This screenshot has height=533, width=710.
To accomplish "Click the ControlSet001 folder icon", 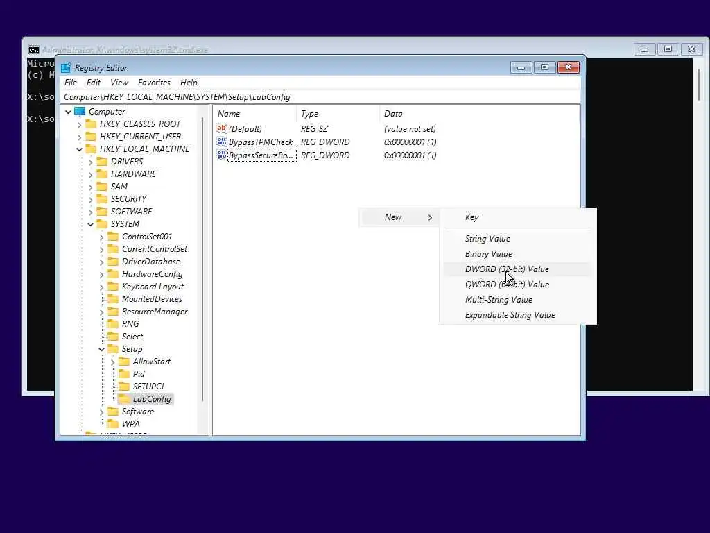I will (113, 237).
